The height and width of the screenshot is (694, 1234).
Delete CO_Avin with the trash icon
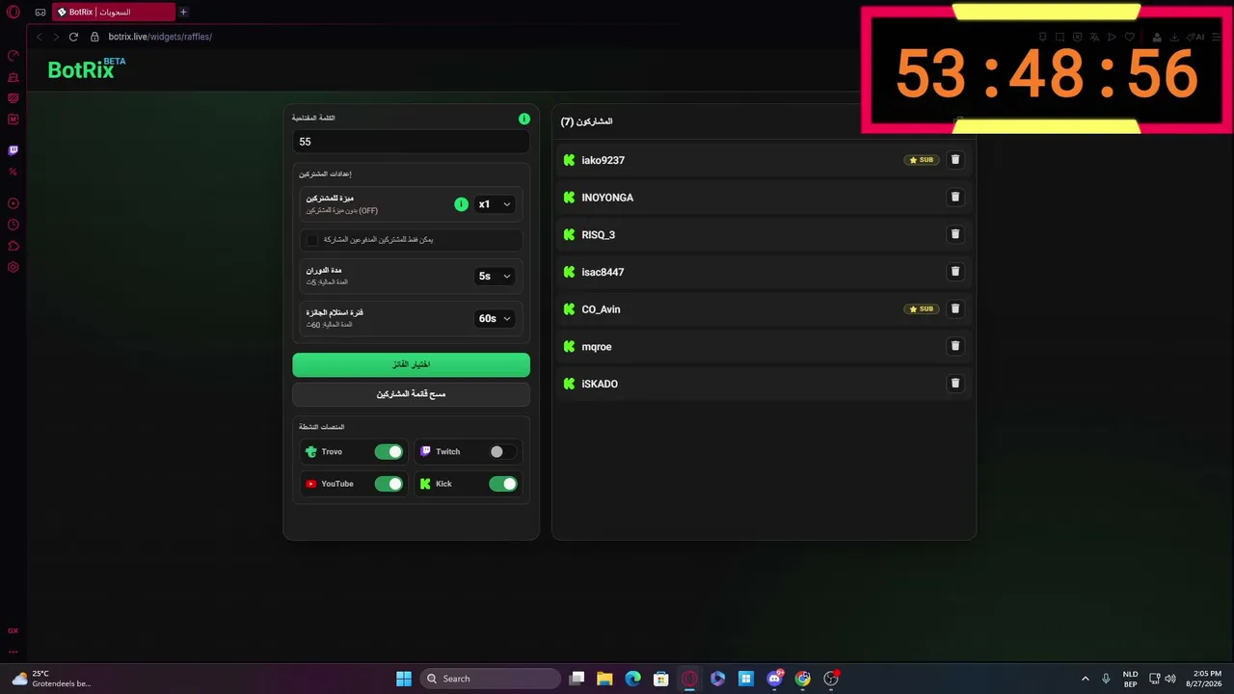pyautogui.click(x=955, y=308)
